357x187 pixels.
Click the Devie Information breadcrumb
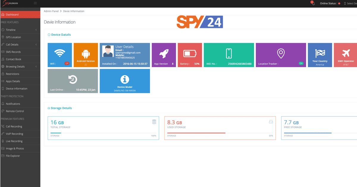(73, 11)
